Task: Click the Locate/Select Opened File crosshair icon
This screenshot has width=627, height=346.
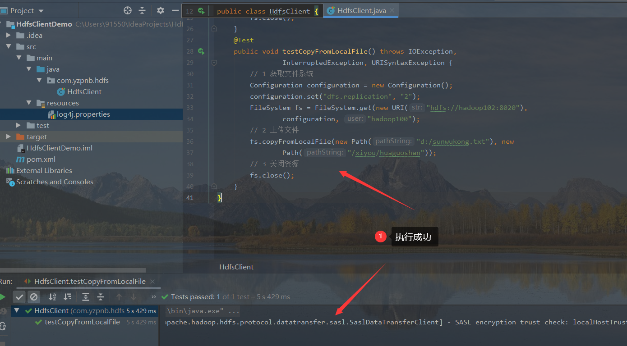Action: [128, 10]
